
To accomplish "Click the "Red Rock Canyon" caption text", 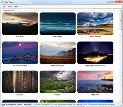I will [57, 66].
